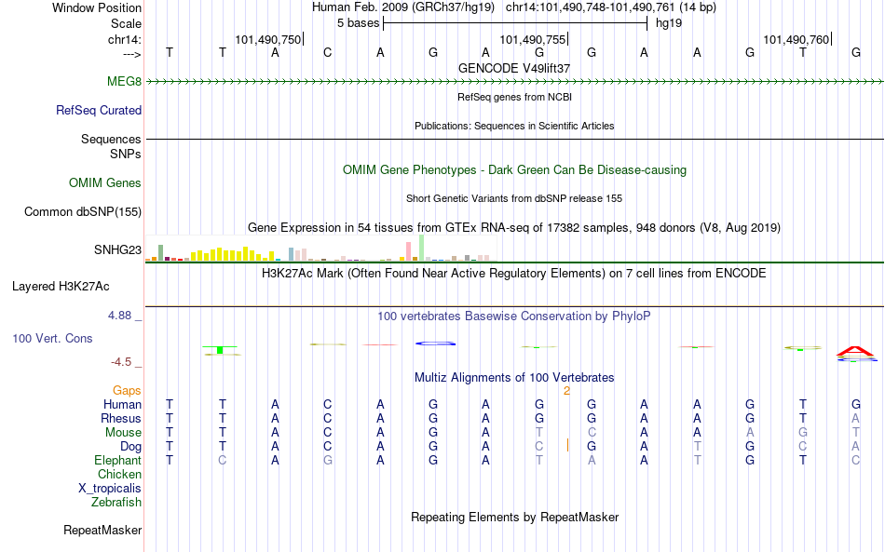The image size is (885, 552).
Task: Select the X_tropicalis species row label
Action: tap(110, 489)
